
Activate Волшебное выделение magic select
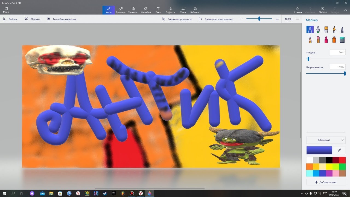pos(62,19)
